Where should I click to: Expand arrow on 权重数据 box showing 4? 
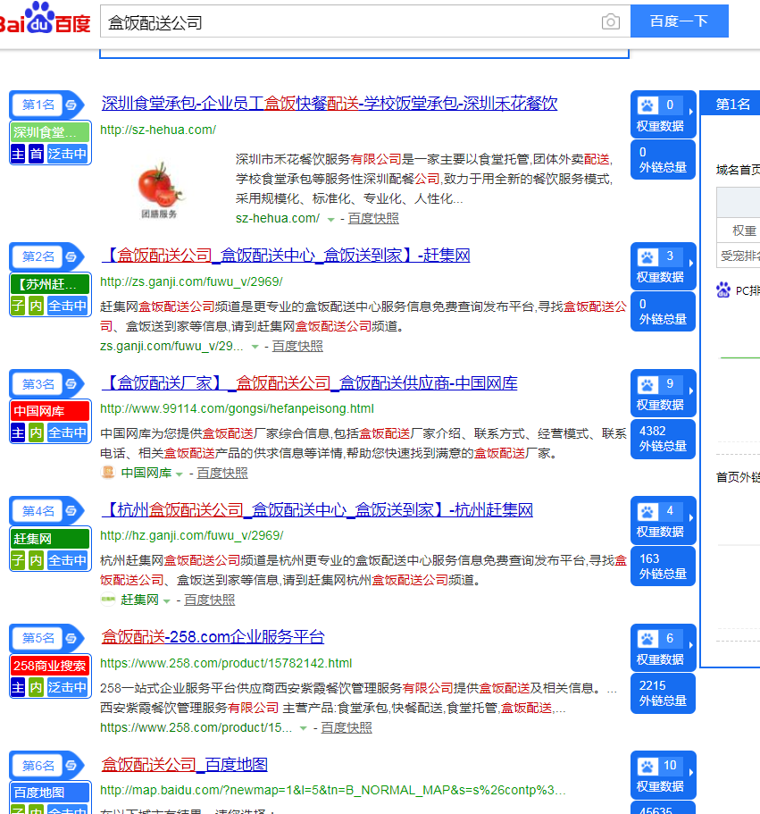(x=690, y=517)
